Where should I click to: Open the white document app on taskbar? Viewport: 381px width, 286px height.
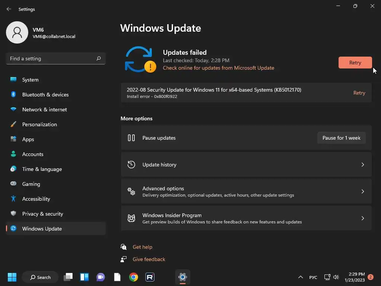pyautogui.click(x=117, y=277)
